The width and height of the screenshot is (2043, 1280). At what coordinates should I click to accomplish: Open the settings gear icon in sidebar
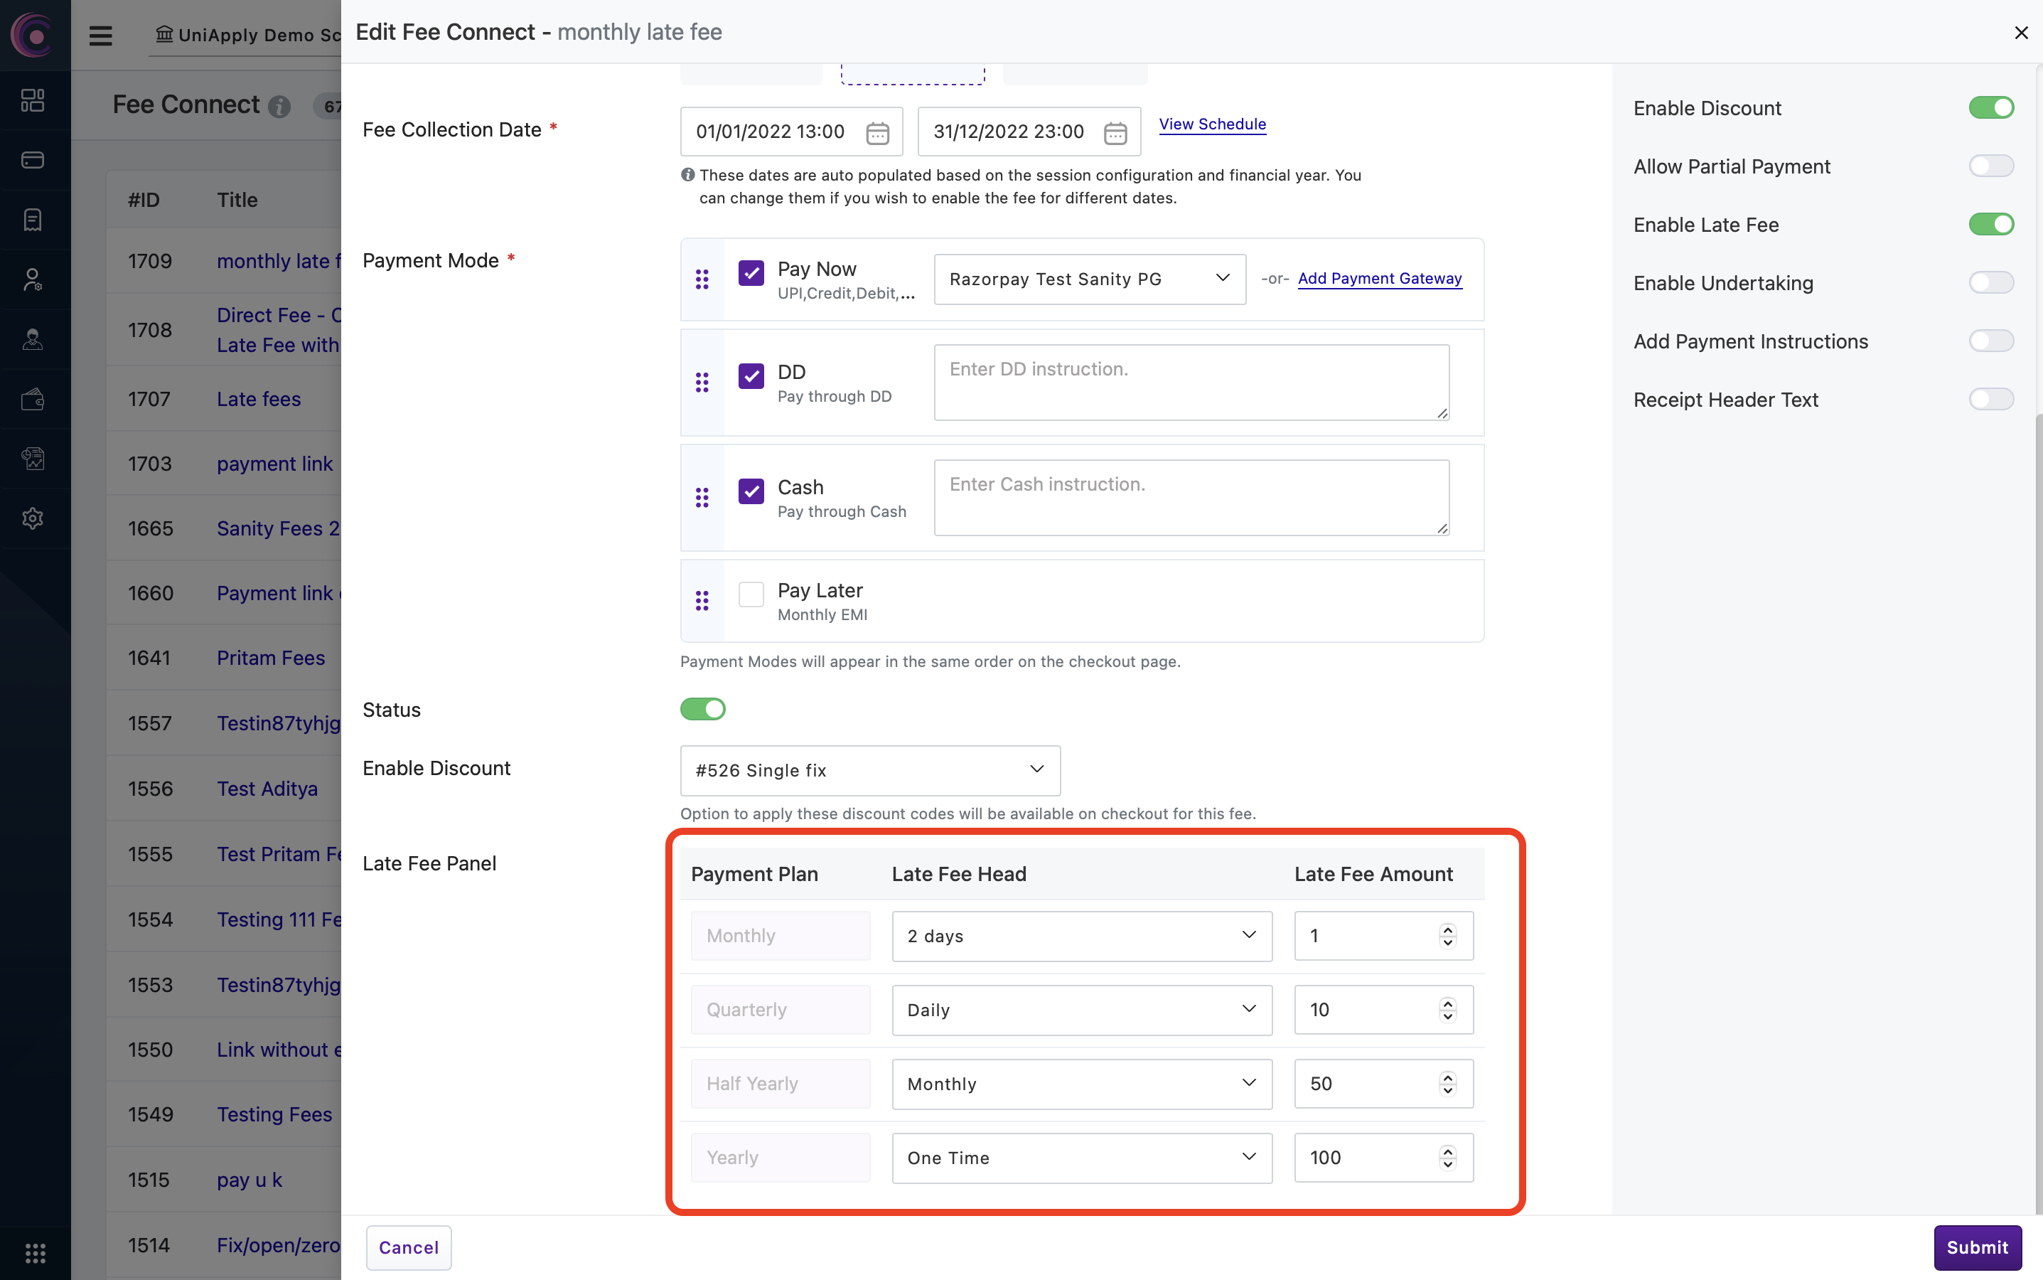coord(33,518)
